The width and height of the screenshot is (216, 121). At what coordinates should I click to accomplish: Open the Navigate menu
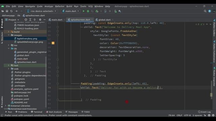coord(30,6)
